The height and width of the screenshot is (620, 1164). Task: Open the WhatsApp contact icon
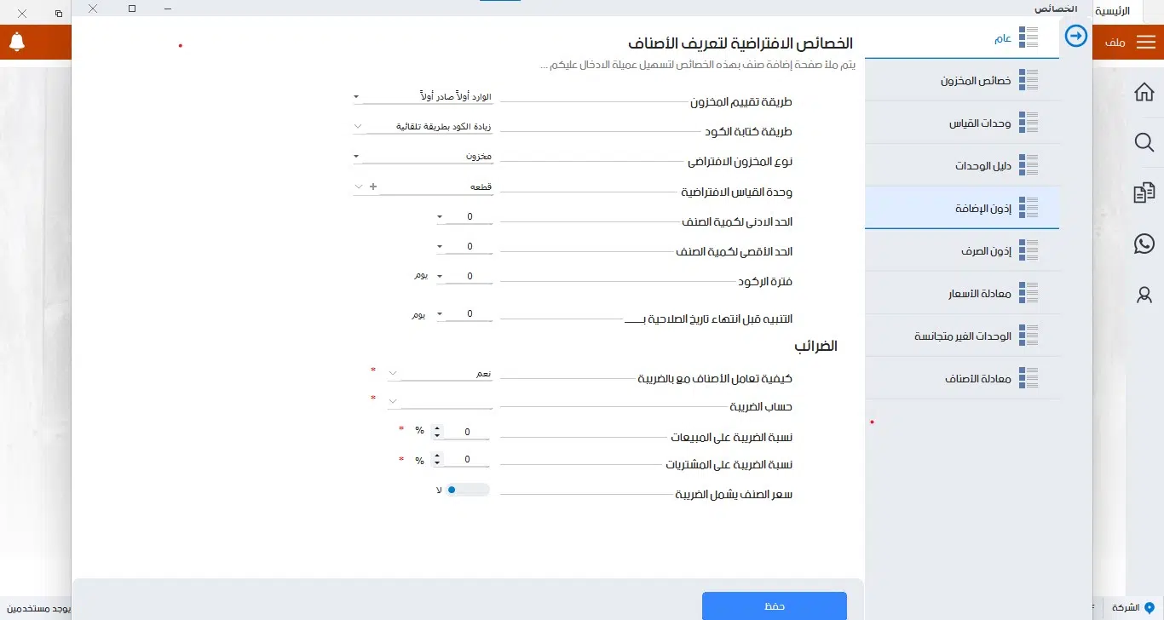[1144, 244]
